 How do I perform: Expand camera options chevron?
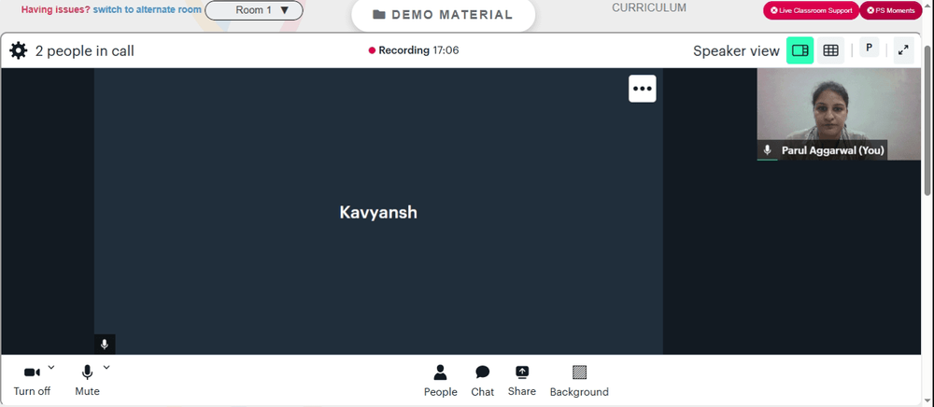tap(51, 367)
